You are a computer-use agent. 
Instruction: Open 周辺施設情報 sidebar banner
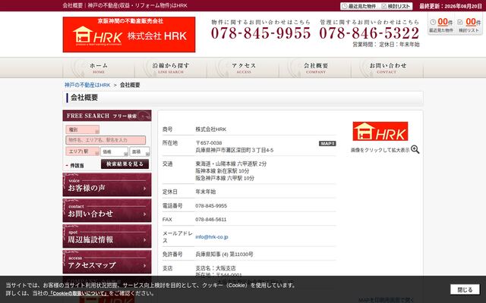(x=107, y=236)
